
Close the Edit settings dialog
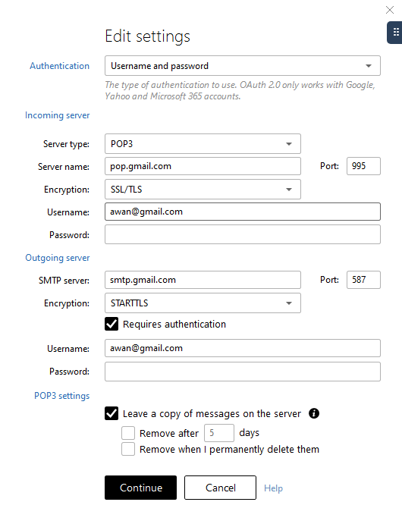[x=390, y=10]
